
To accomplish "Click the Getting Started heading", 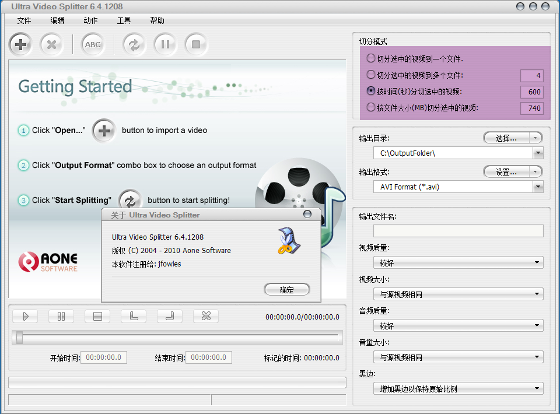I will (x=75, y=87).
